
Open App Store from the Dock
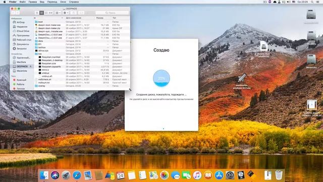click(x=219, y=175)
